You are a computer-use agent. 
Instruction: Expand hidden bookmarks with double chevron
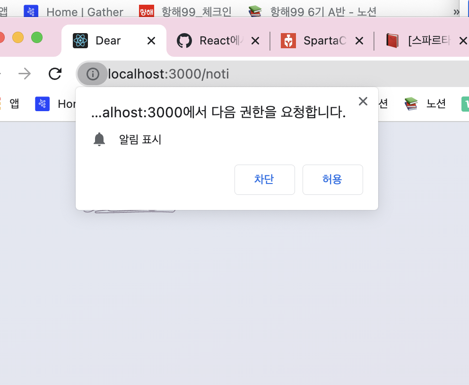click(456, 12)
